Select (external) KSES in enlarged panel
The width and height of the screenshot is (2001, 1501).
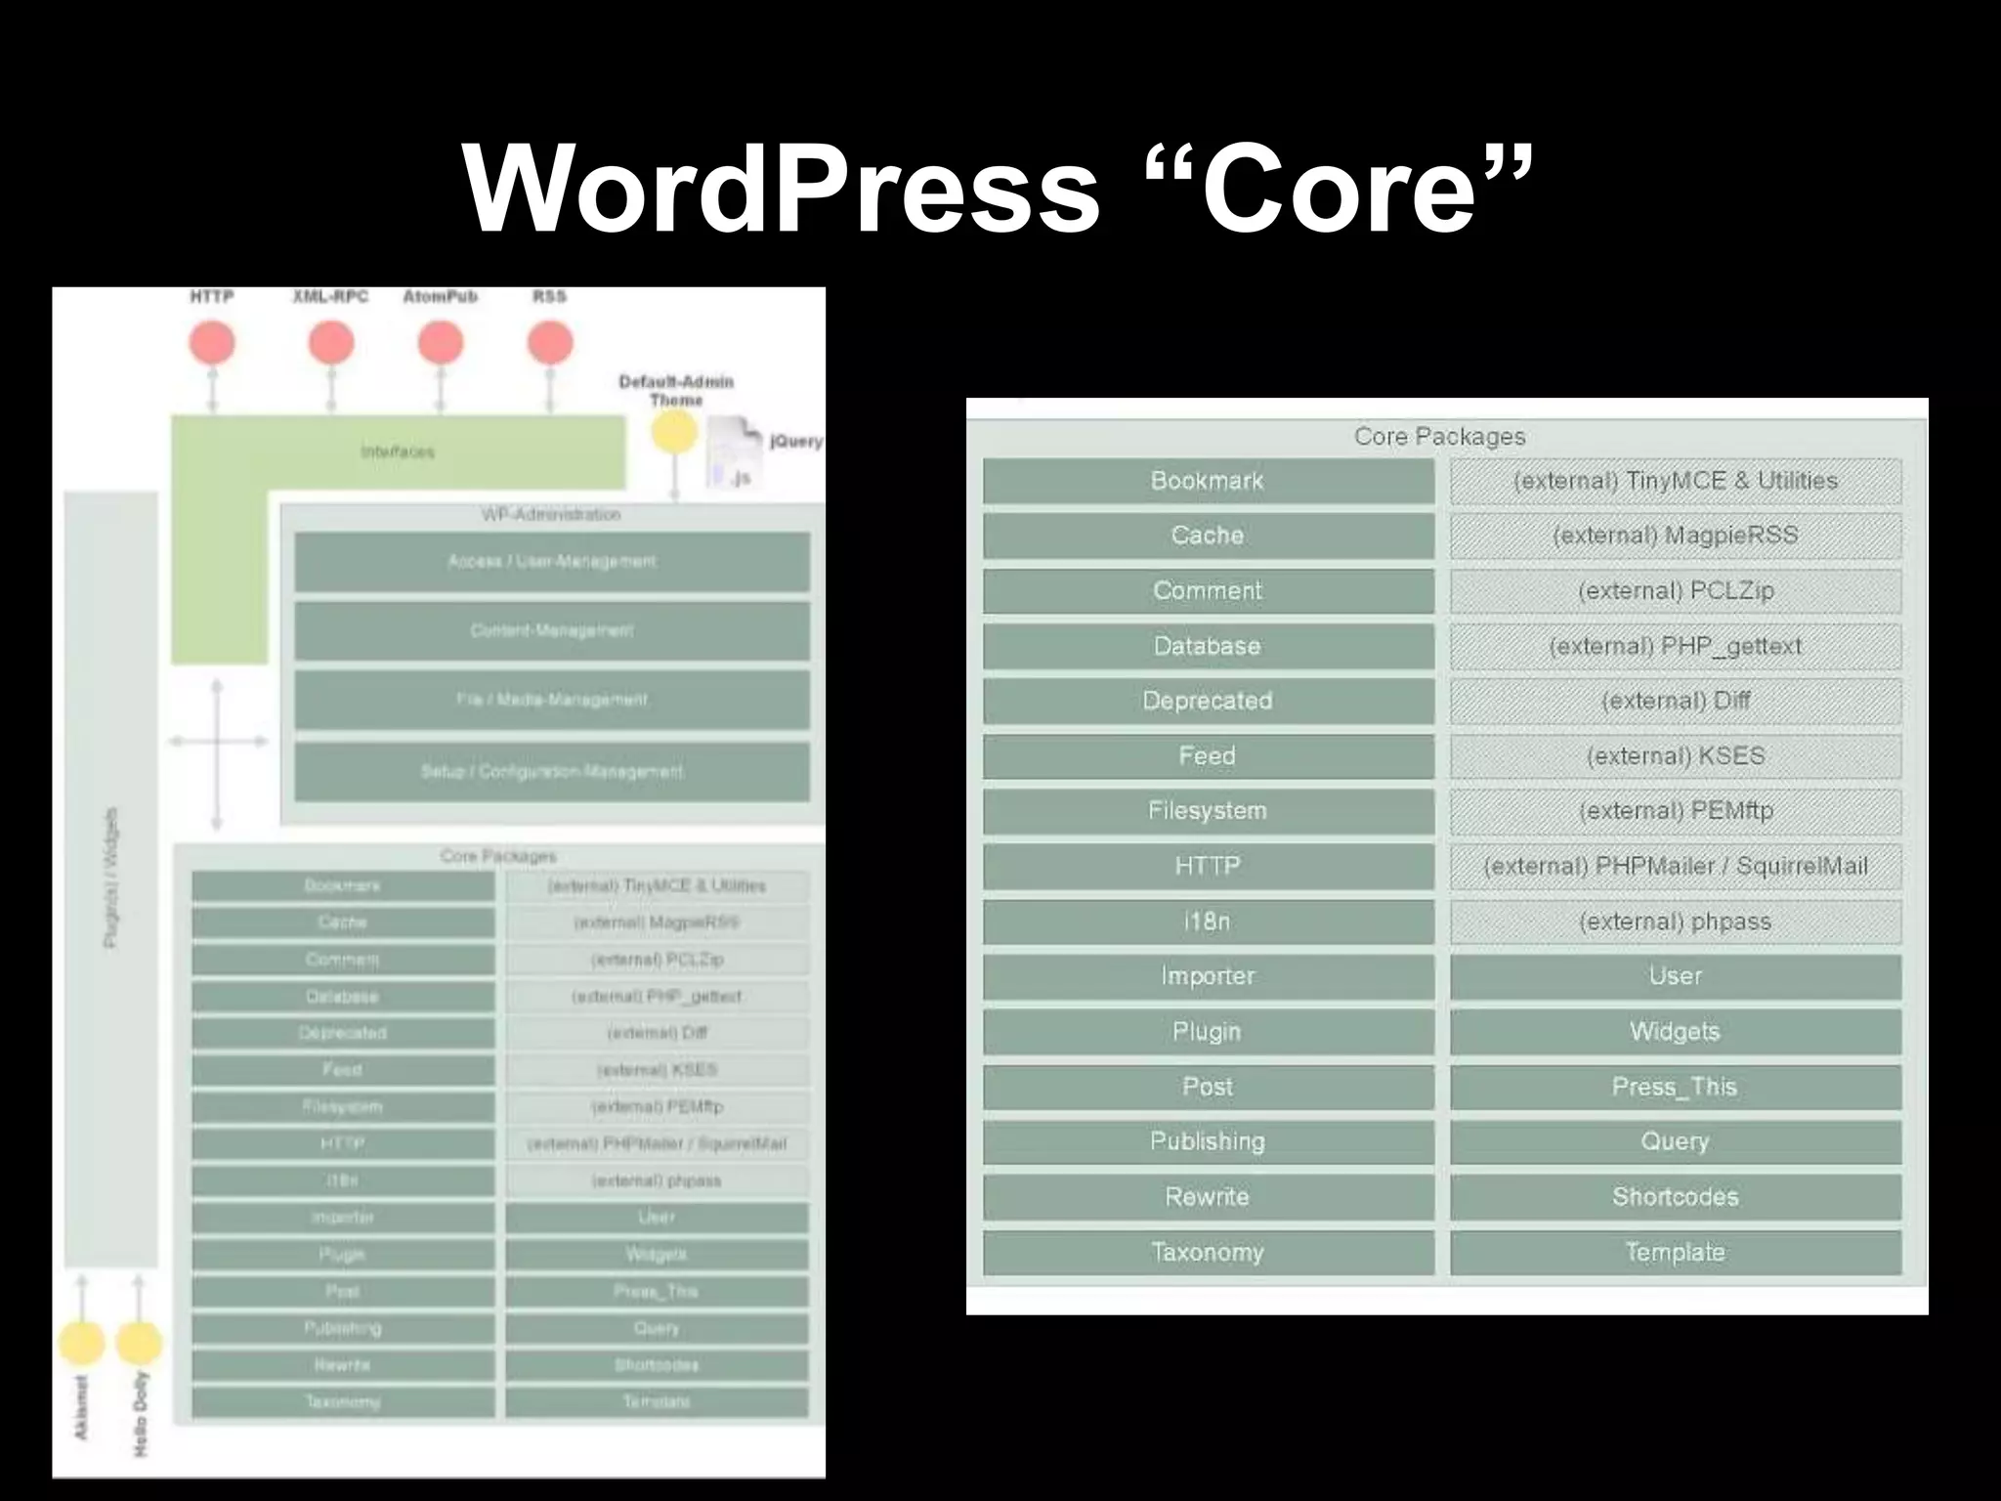pyautogui.click(x=1676, y=756)
